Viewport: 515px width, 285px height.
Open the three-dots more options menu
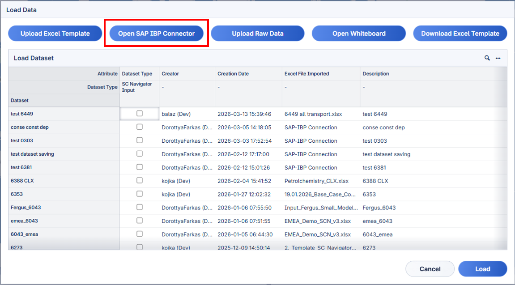[498, 58]
